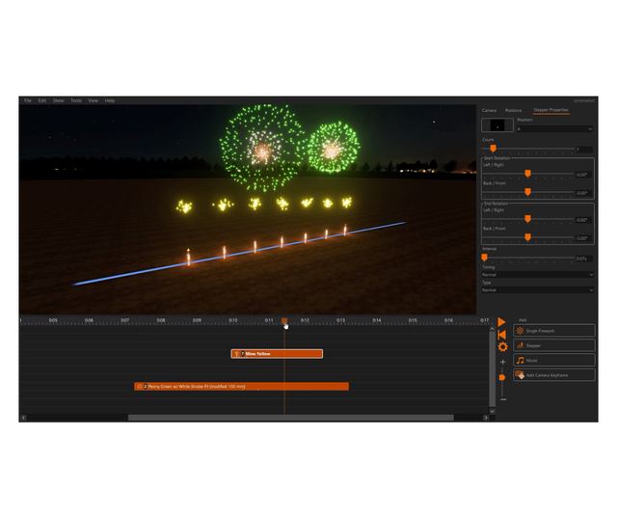Viewport: 617px width, 519px height.
Task: Click the 0:09 mark on timeline ruler
Action: 197,320
